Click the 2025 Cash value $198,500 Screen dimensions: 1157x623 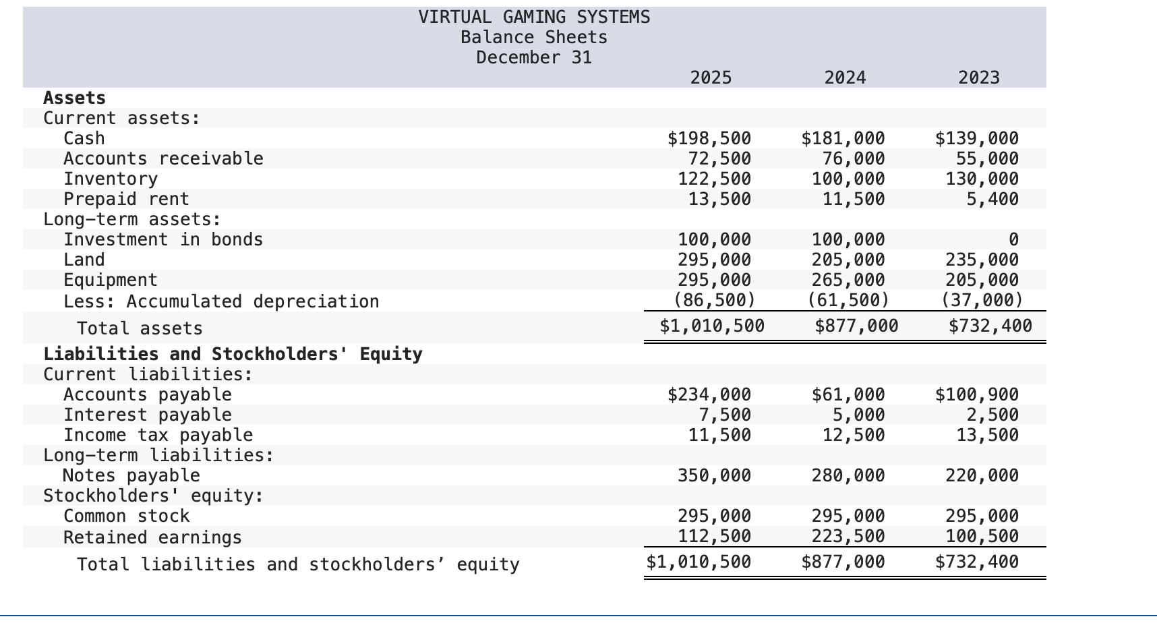click(709, 138)
